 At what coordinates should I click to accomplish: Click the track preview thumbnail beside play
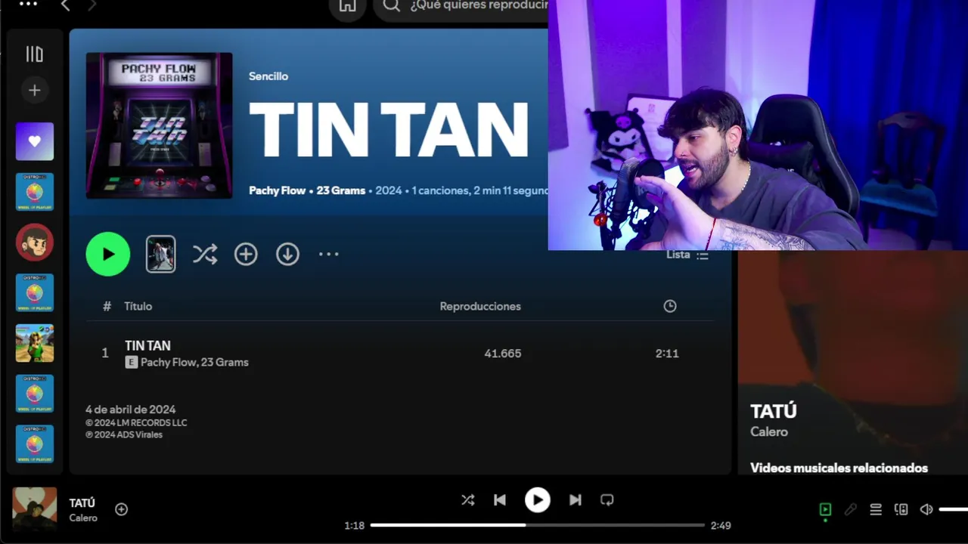click(x=160, y=254)
